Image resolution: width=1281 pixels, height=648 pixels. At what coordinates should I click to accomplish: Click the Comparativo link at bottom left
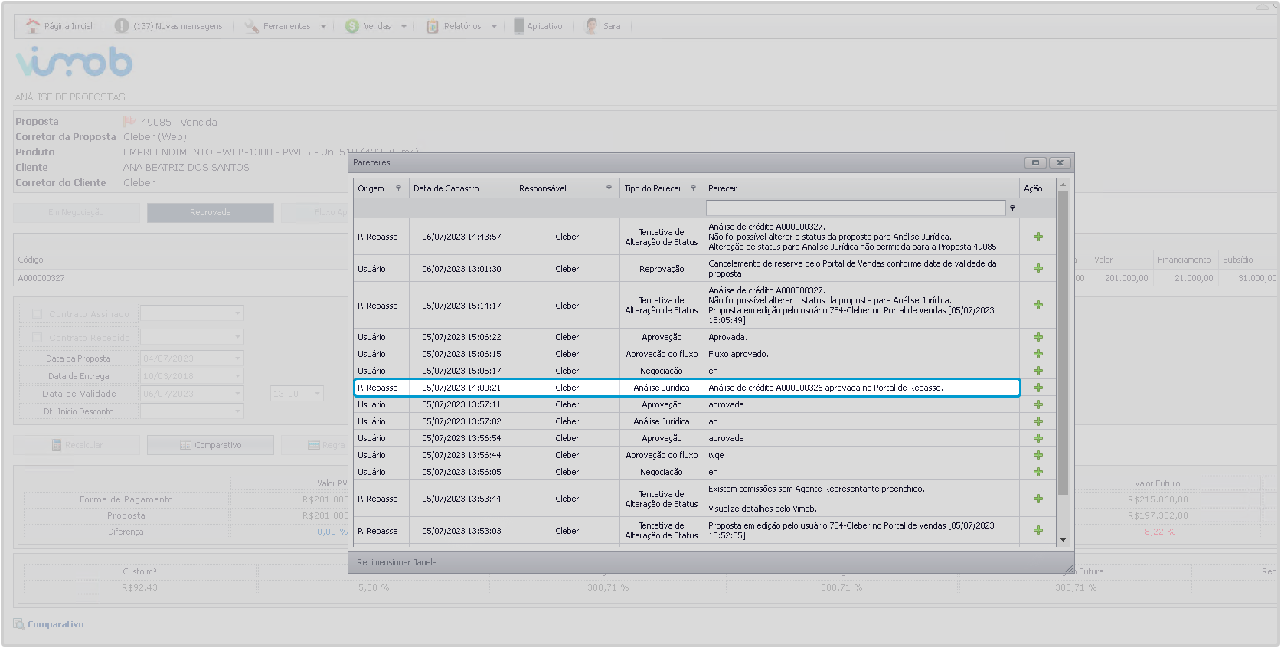coord(55,625)
